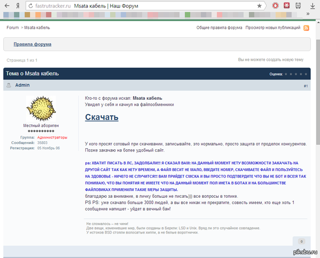Click the post number #1 link
The width and height of the screenshot is (320, 258).
coord(306,86)
